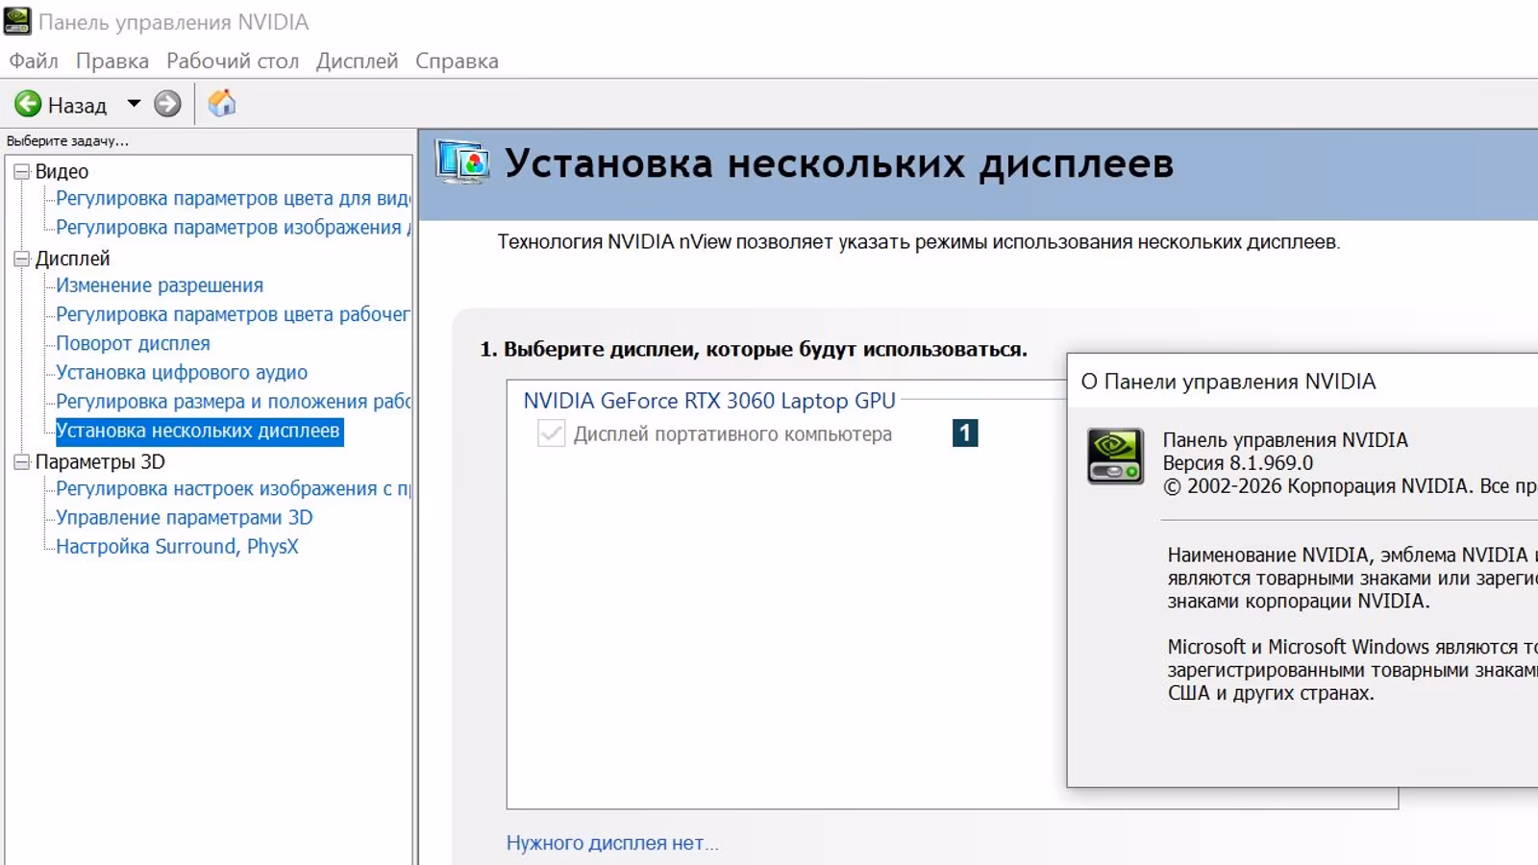Collapse the Дисплей tree section
The height and width of the screenshot is (865, 1538).
21,259
